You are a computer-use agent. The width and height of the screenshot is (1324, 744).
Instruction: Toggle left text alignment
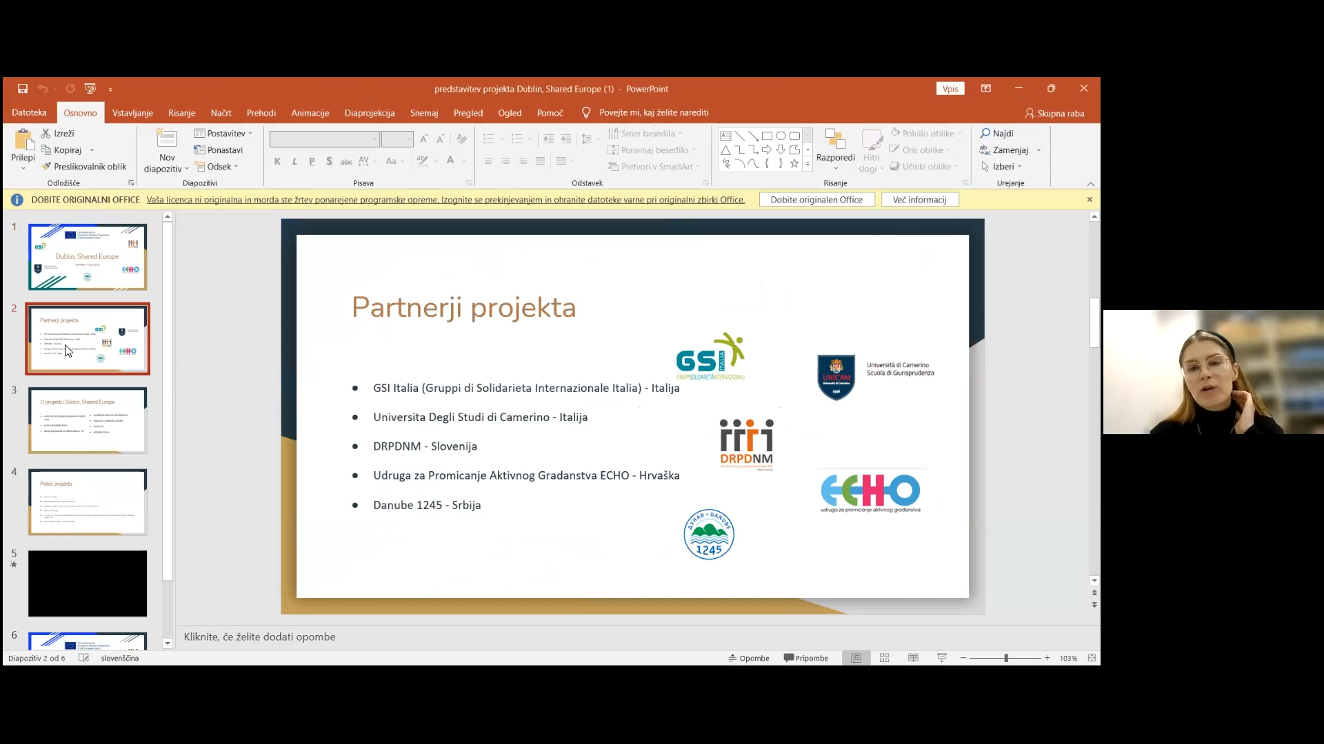488,161
